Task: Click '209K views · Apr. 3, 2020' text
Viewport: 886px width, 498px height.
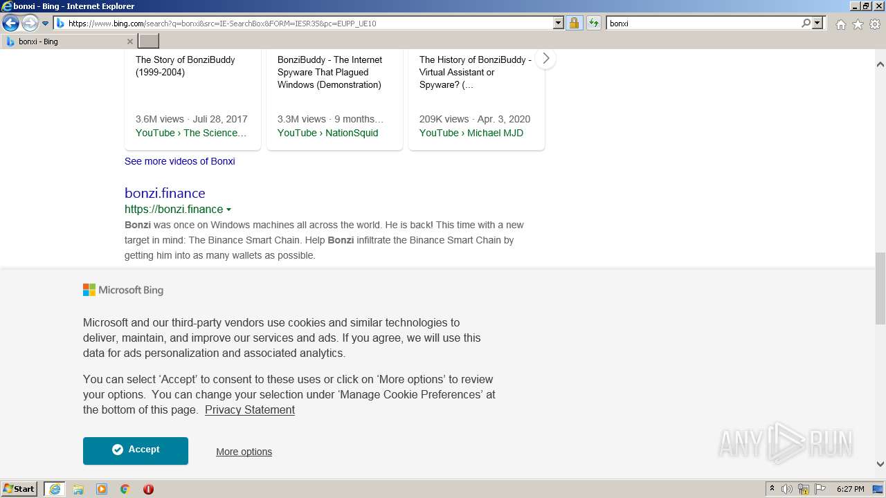Action: click(475, 119)
